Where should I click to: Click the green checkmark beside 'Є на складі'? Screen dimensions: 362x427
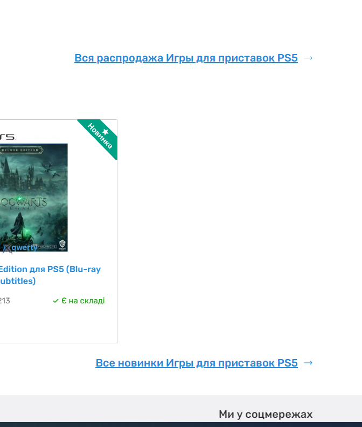(x=55, y=301)
